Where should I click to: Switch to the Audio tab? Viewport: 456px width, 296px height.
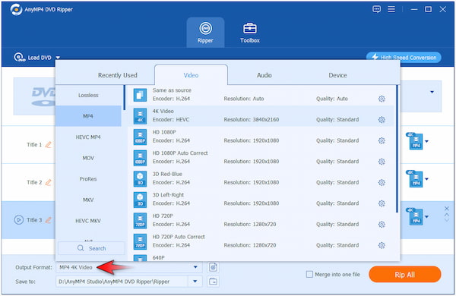264,75
